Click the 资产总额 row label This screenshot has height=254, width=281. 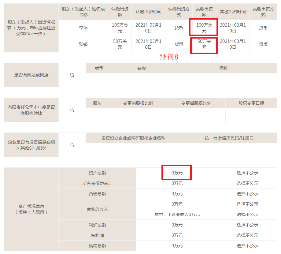97,173
